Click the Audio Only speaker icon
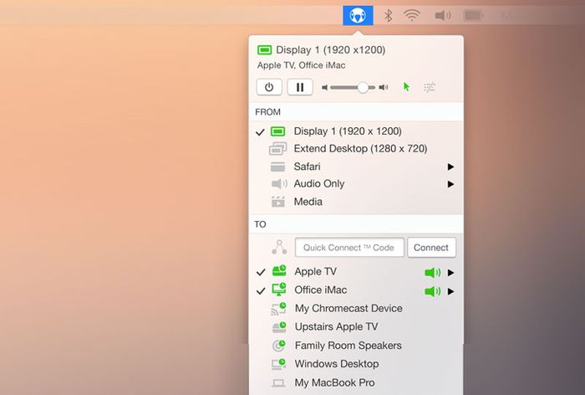The image size is (585, 395). pos(279,184)
